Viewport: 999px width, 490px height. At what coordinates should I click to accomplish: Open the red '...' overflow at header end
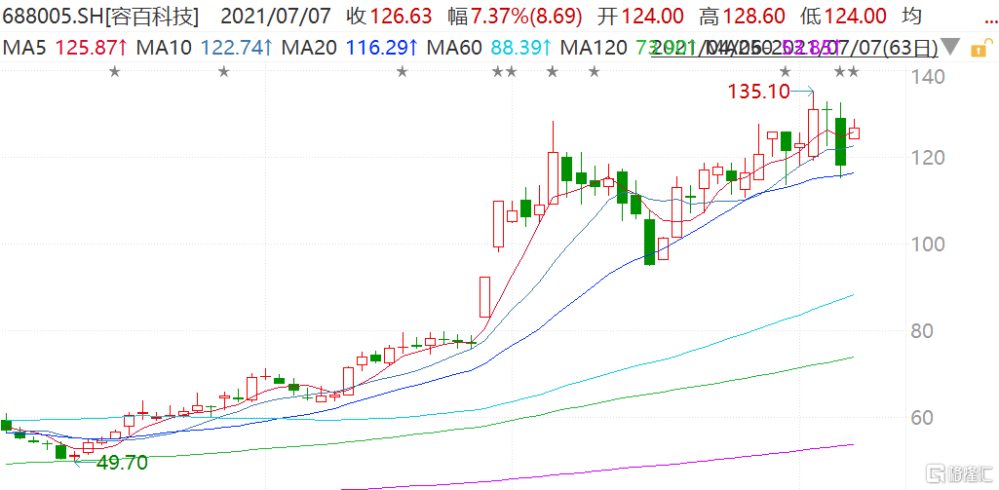click(x=991, y=22)
